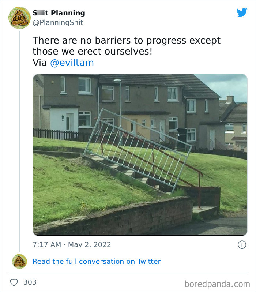
Task: Like the tweet with the heart icon
Action: click(14, 282)
